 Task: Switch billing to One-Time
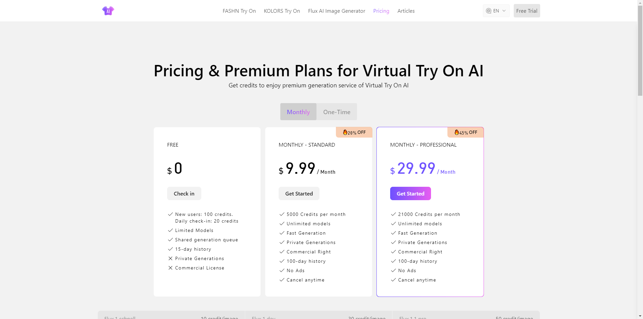pos(337,112)
